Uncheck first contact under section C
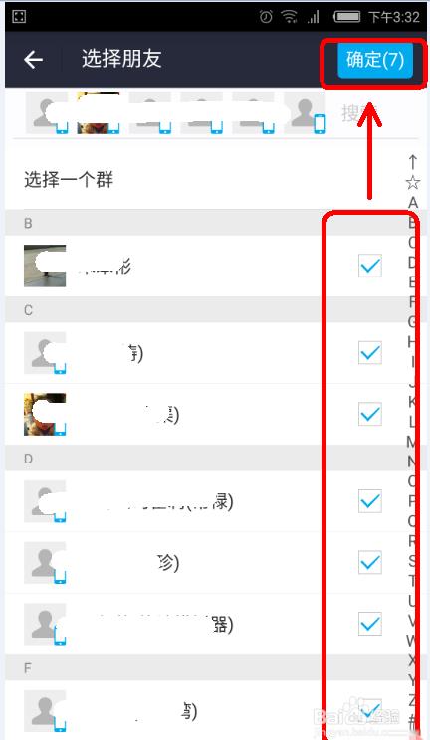The width and height of the screenshot is (430, 740). pyautogui.click(x=369, y=352)
